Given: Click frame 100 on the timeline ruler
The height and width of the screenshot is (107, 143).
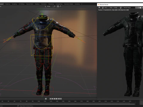Looking at the screenshot, I should [x=39, y=101].
